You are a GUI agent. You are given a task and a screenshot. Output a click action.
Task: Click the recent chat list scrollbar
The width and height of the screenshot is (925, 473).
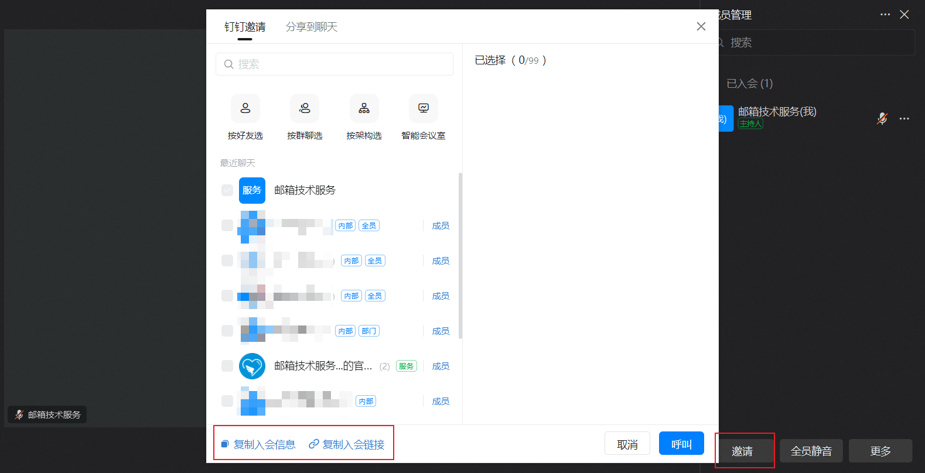pos(460,255)
